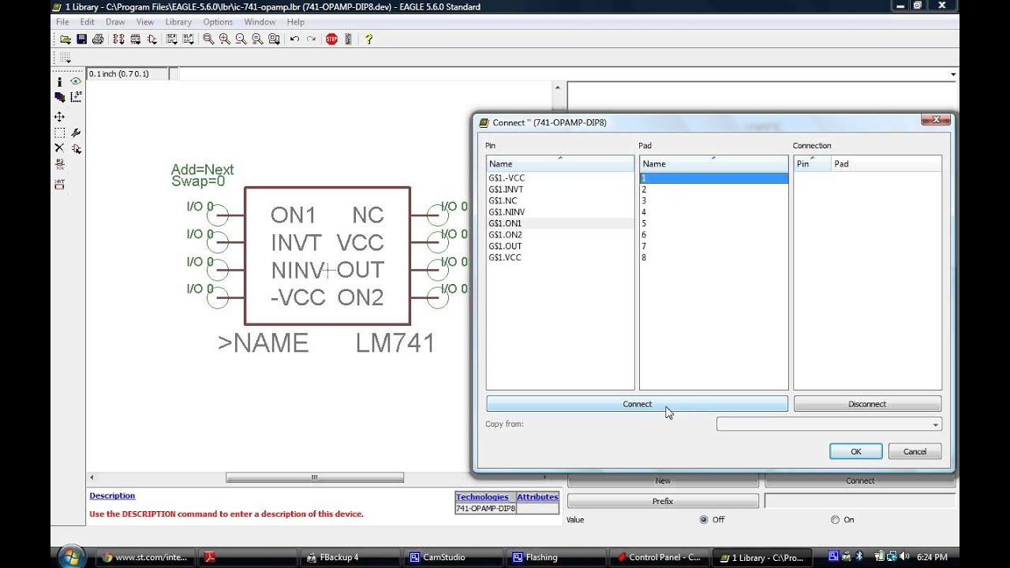Image resolution: width=1010 pixels, height=568 pixels.
Task: Click the Disconnect button
Action: 867,404
